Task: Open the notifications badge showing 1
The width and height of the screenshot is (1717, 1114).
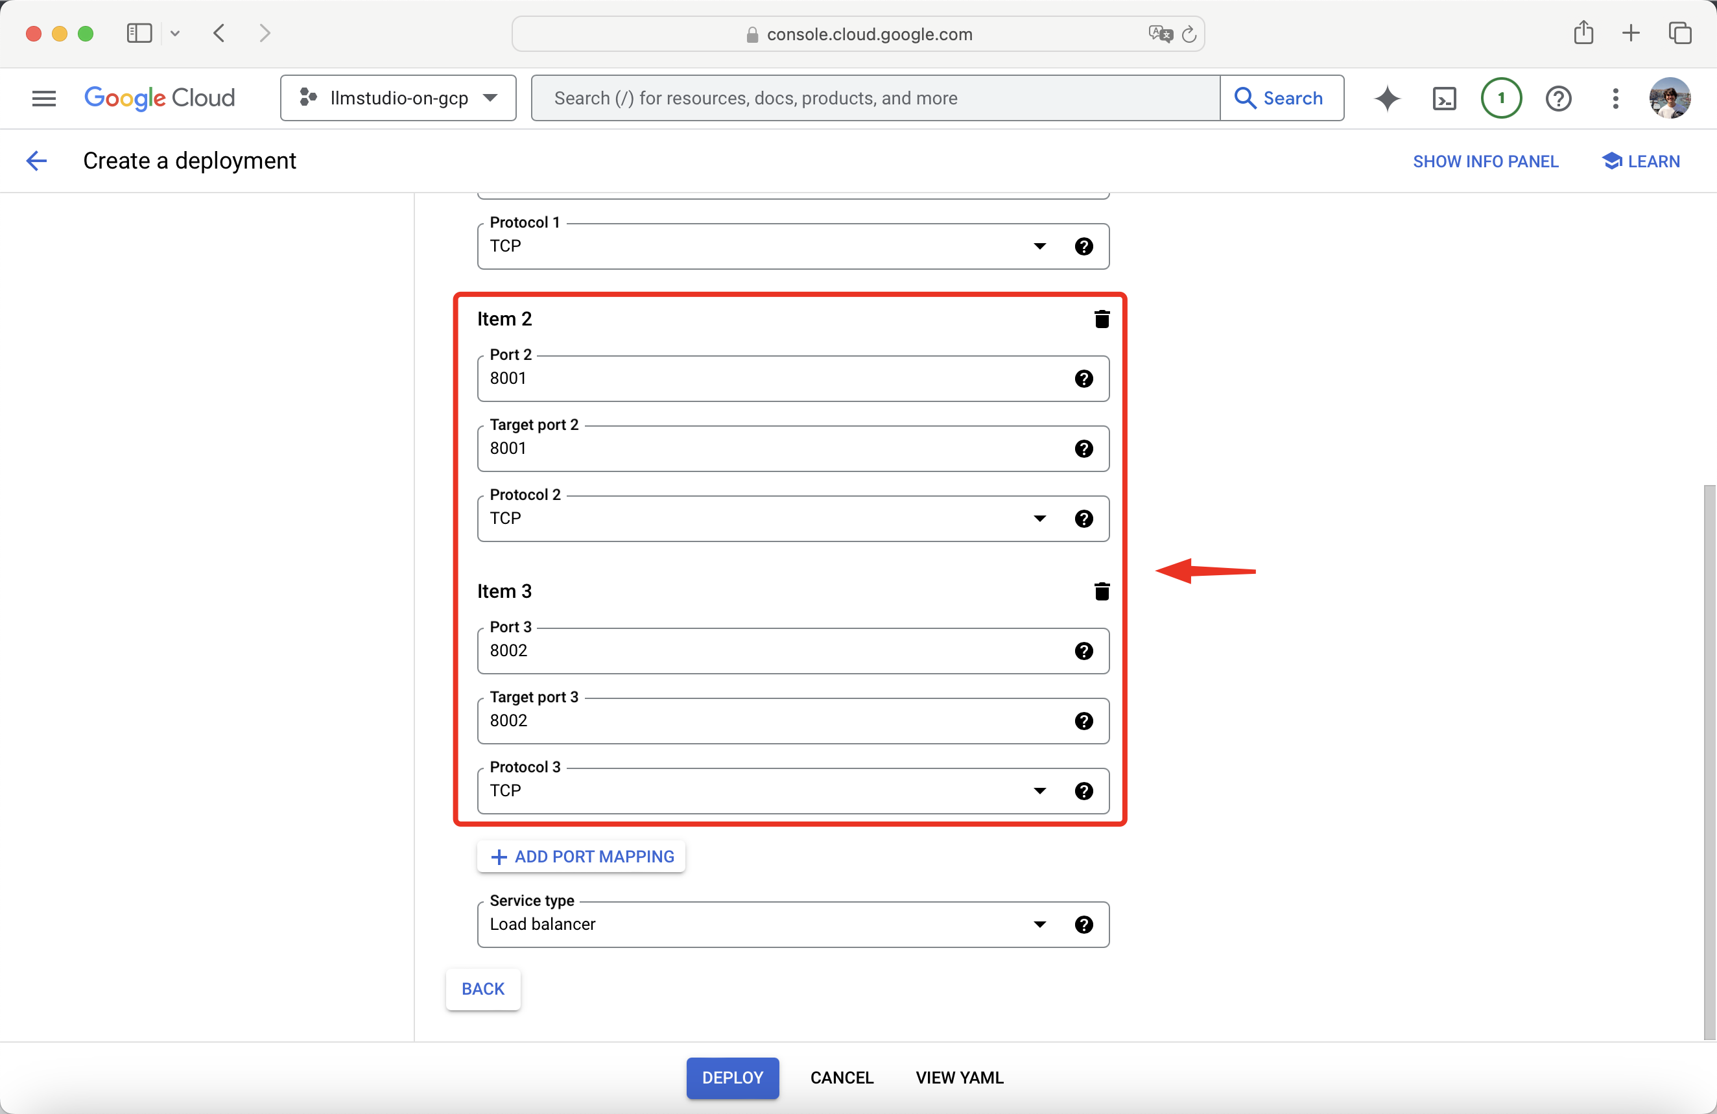Action: tap(1500, 98)
